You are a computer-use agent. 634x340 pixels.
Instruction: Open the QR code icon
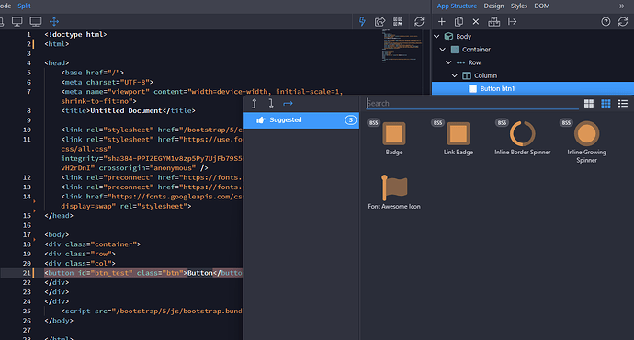398,22
